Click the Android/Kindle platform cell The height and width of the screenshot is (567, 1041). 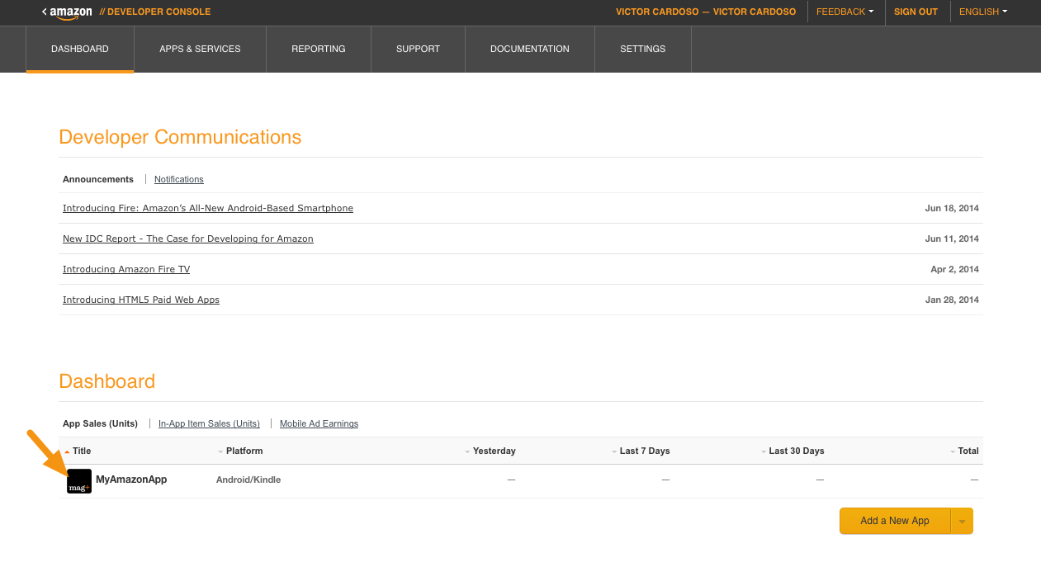(x=248, y=480)
